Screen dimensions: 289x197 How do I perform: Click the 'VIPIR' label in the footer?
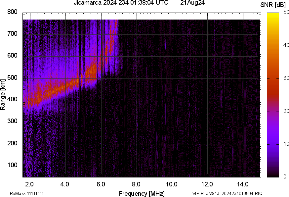[198, 193]
